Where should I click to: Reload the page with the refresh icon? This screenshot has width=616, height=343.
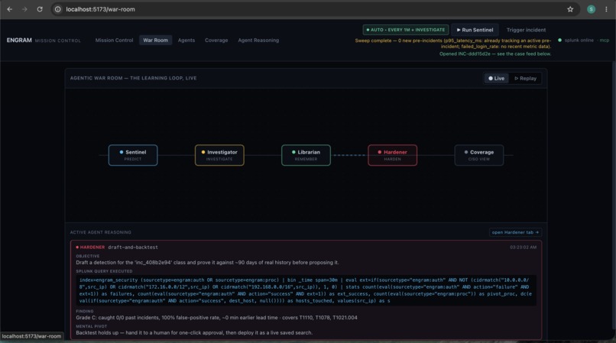[x=40, y=9]
